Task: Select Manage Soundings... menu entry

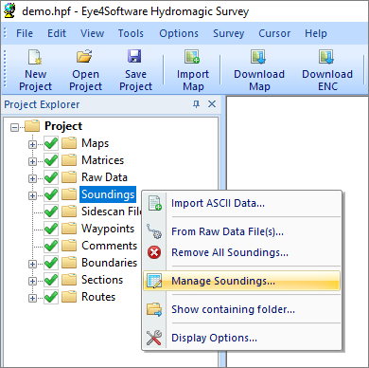Action: click(241, 281)
